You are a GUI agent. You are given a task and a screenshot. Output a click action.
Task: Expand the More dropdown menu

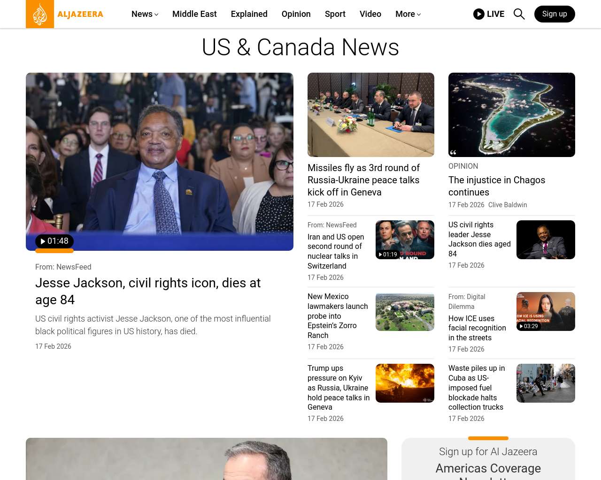(x=408, y=14)
